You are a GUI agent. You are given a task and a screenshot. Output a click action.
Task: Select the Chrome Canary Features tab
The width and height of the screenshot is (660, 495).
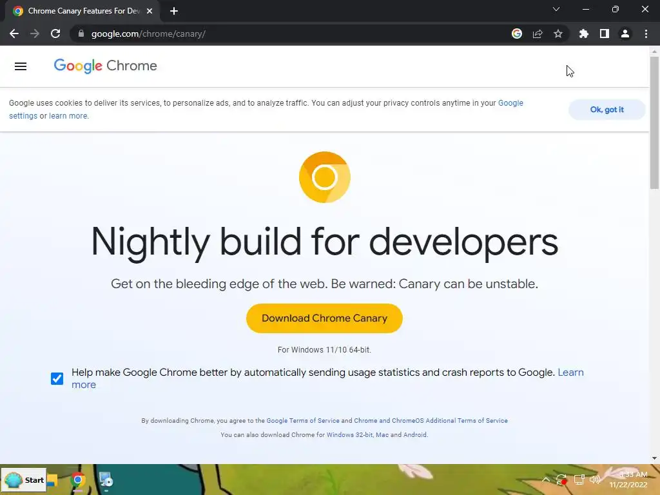click(82, 12)
